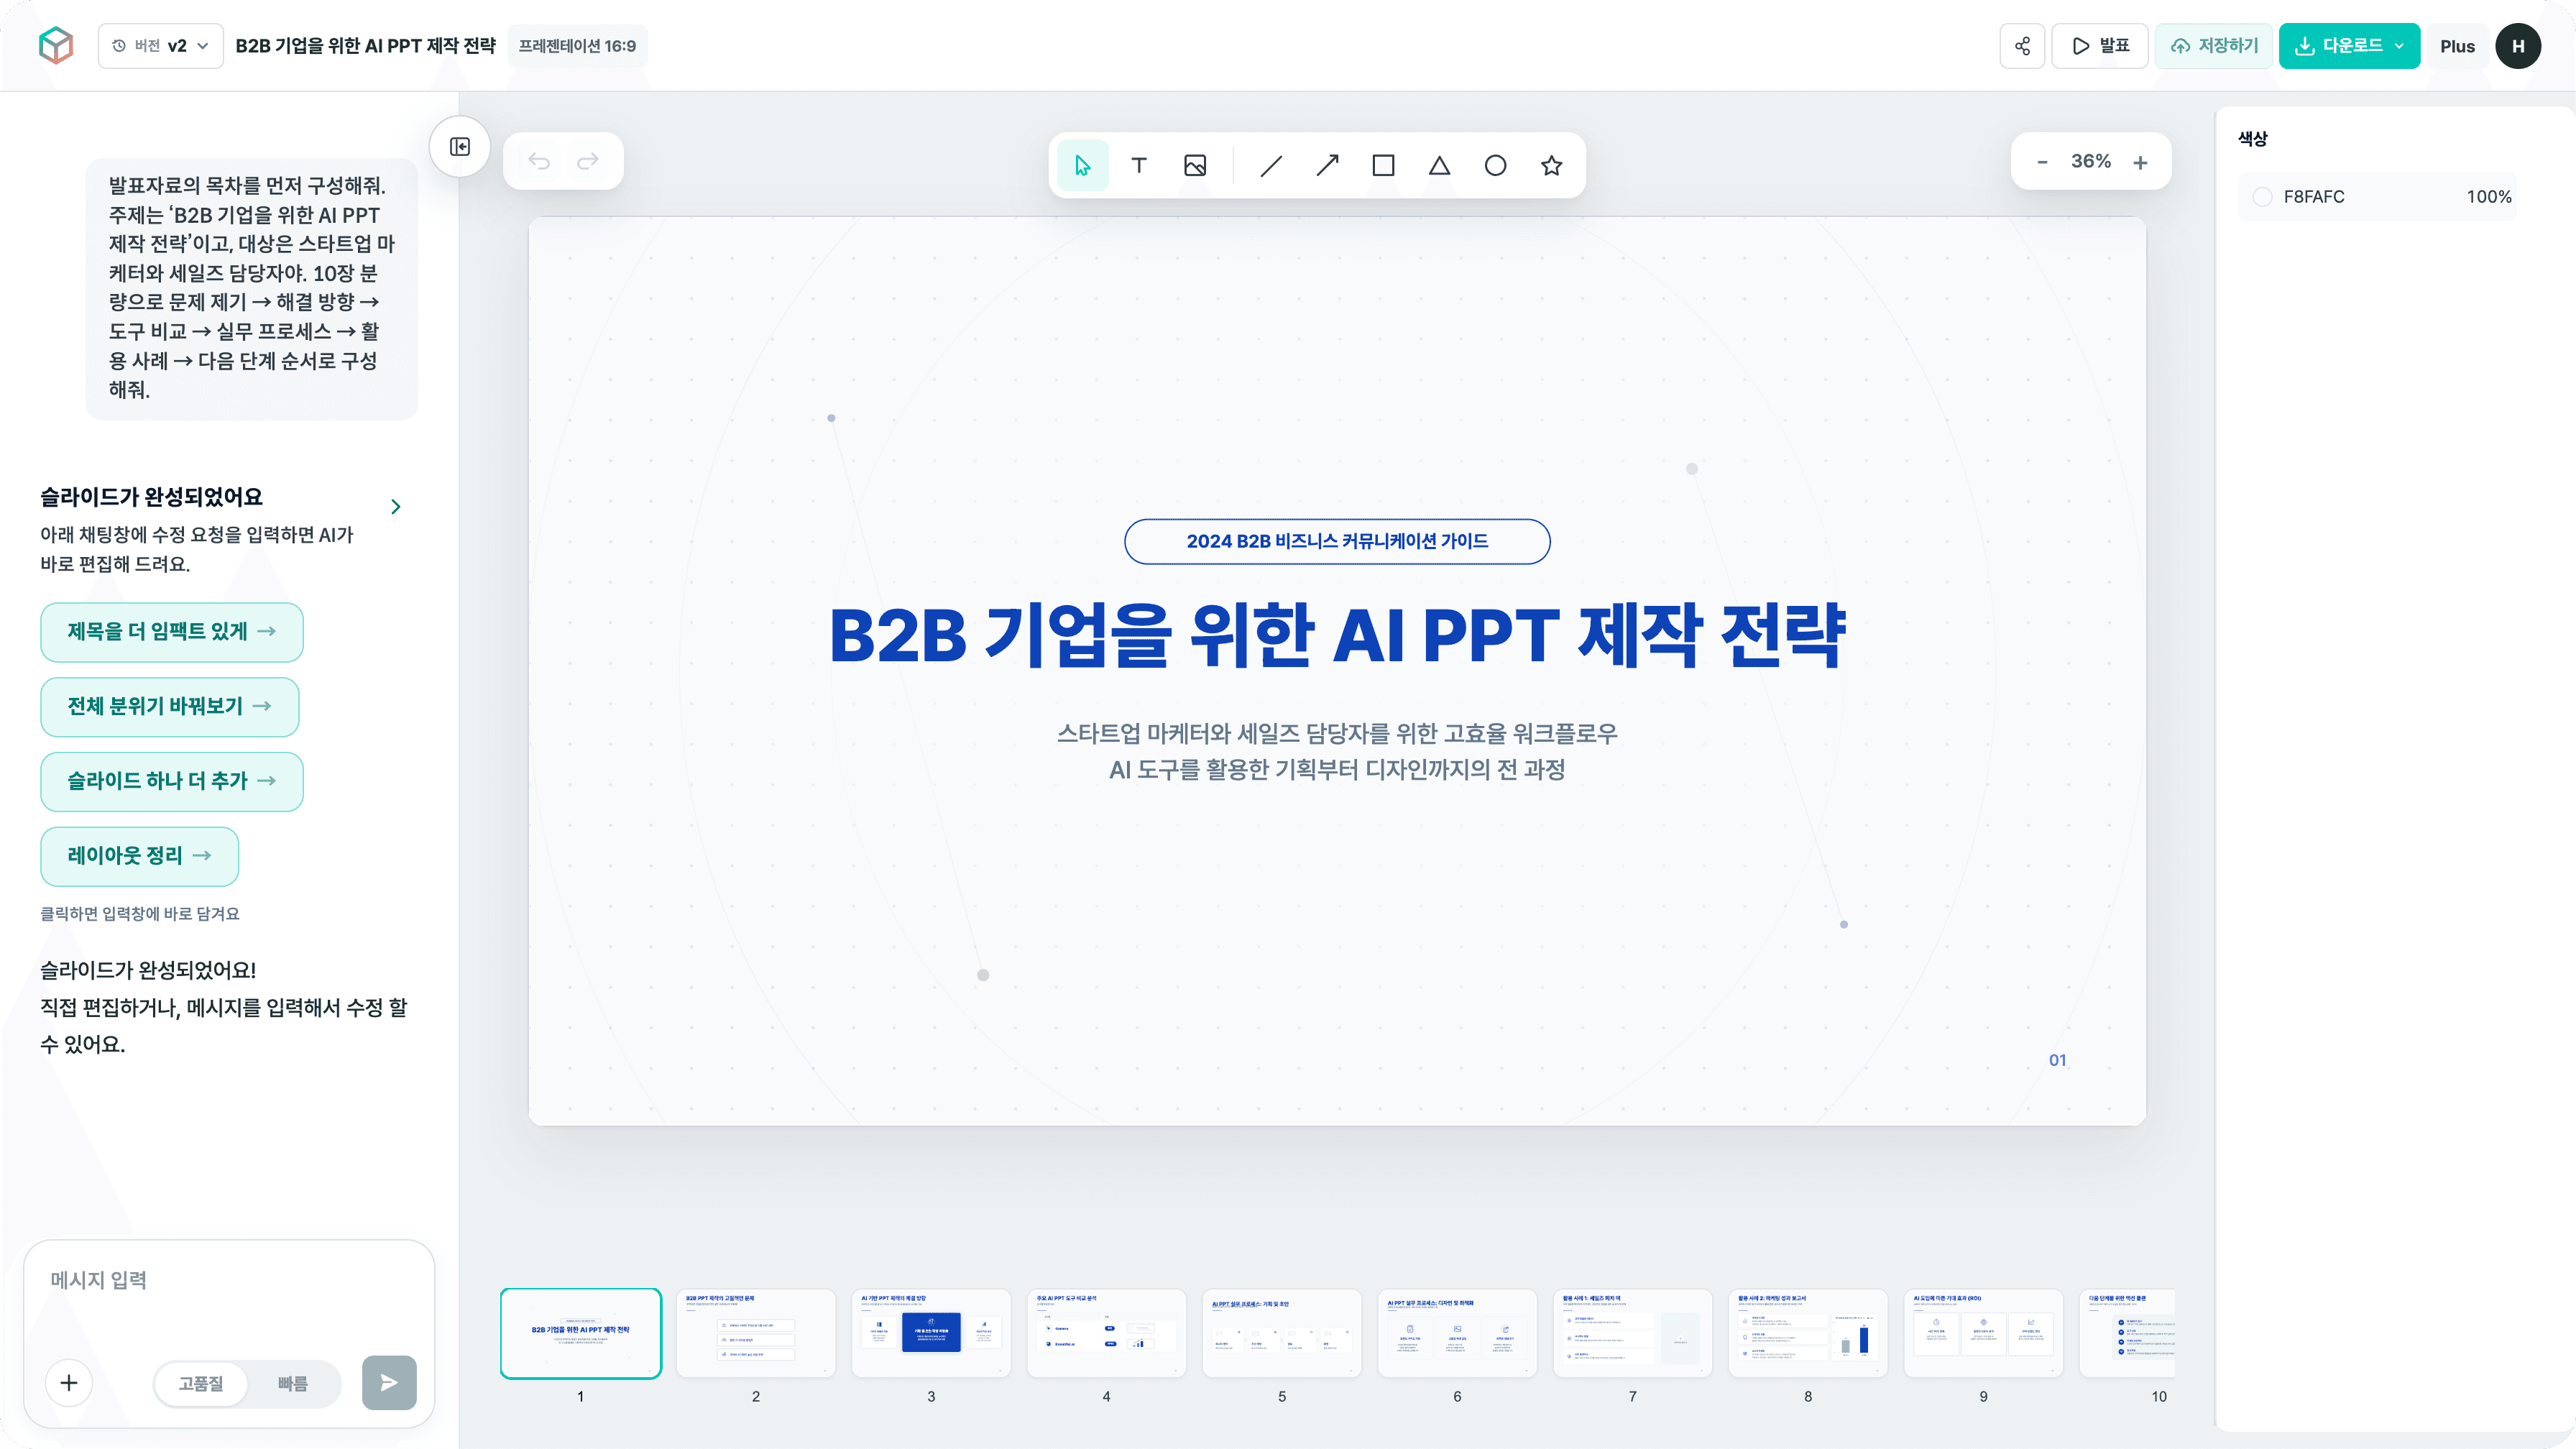Click the 저장하기 save button
Image resolution: width=2576 pixels, height=1449 pixels.
pos(2214,46)
